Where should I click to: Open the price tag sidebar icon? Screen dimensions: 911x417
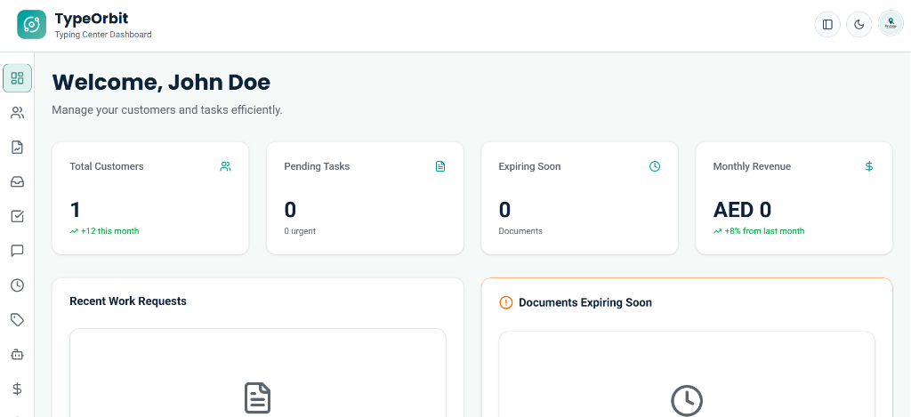point(17,319)
